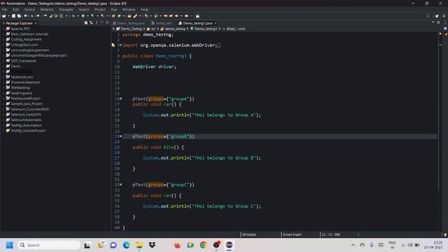Open External Tools dropdown arrow
The image size is (448, 252).
coord(107,16)
